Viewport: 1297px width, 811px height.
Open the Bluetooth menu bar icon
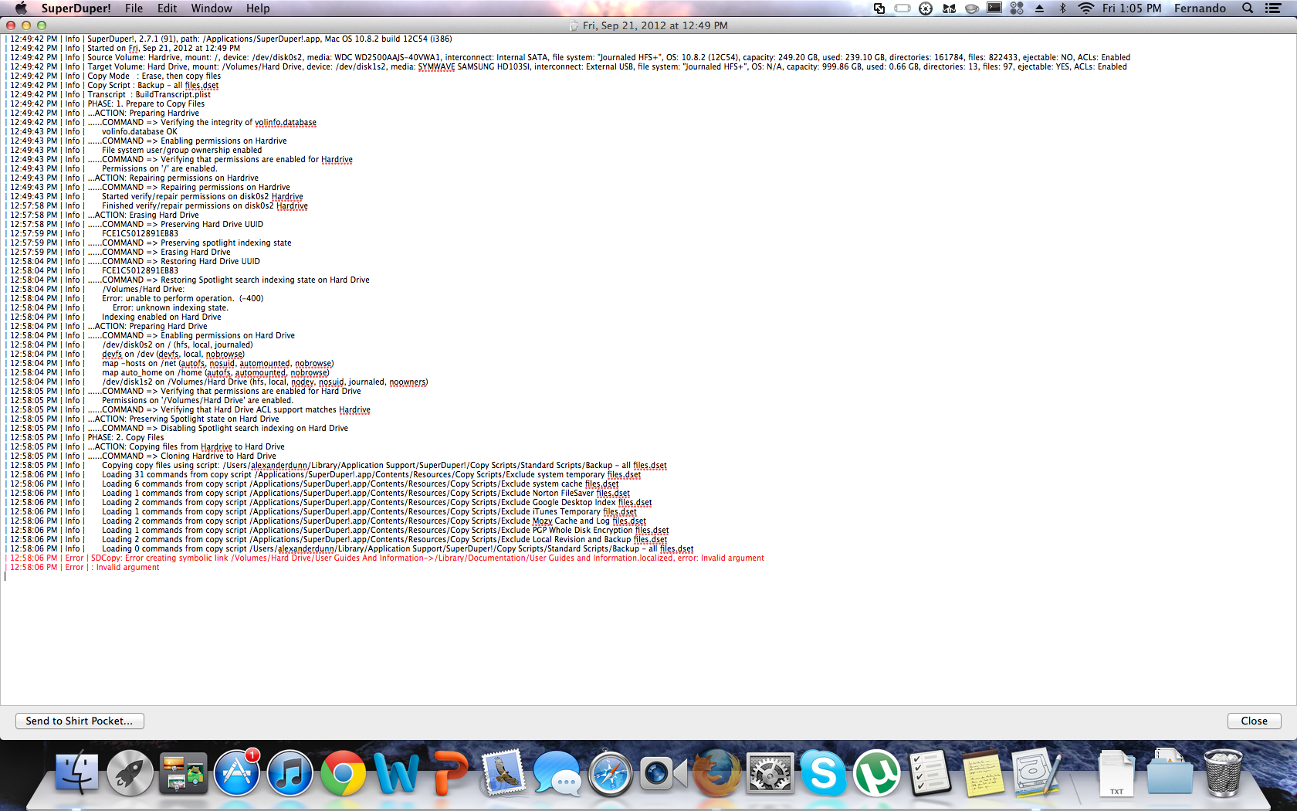pos(1062,8)
